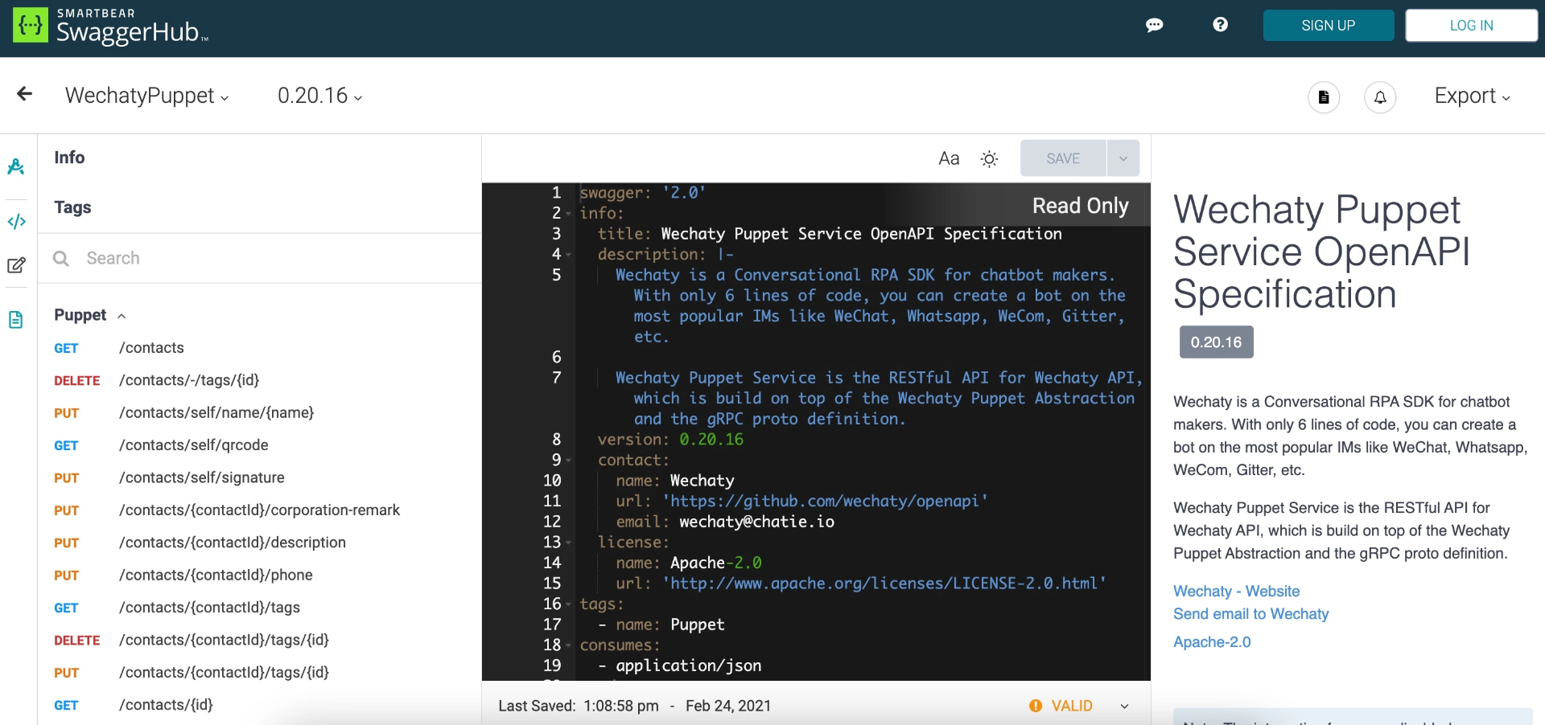The width and height of the screenshot is (1545, 725).
Task: Open the comments chat icon in top header
Action: [1156, 25]
